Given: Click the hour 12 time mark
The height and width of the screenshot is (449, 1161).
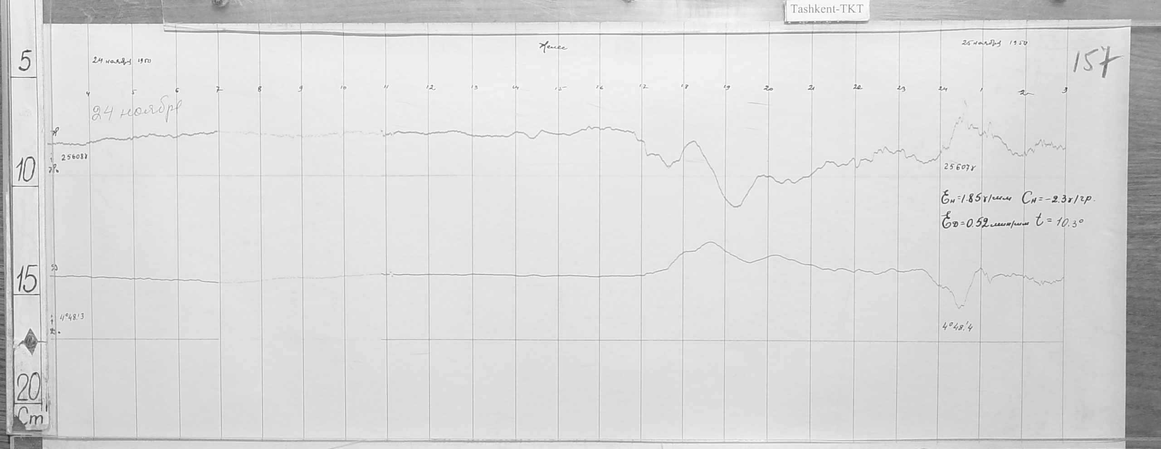Looking at the screenshot, I should click(x=430, y=88).
